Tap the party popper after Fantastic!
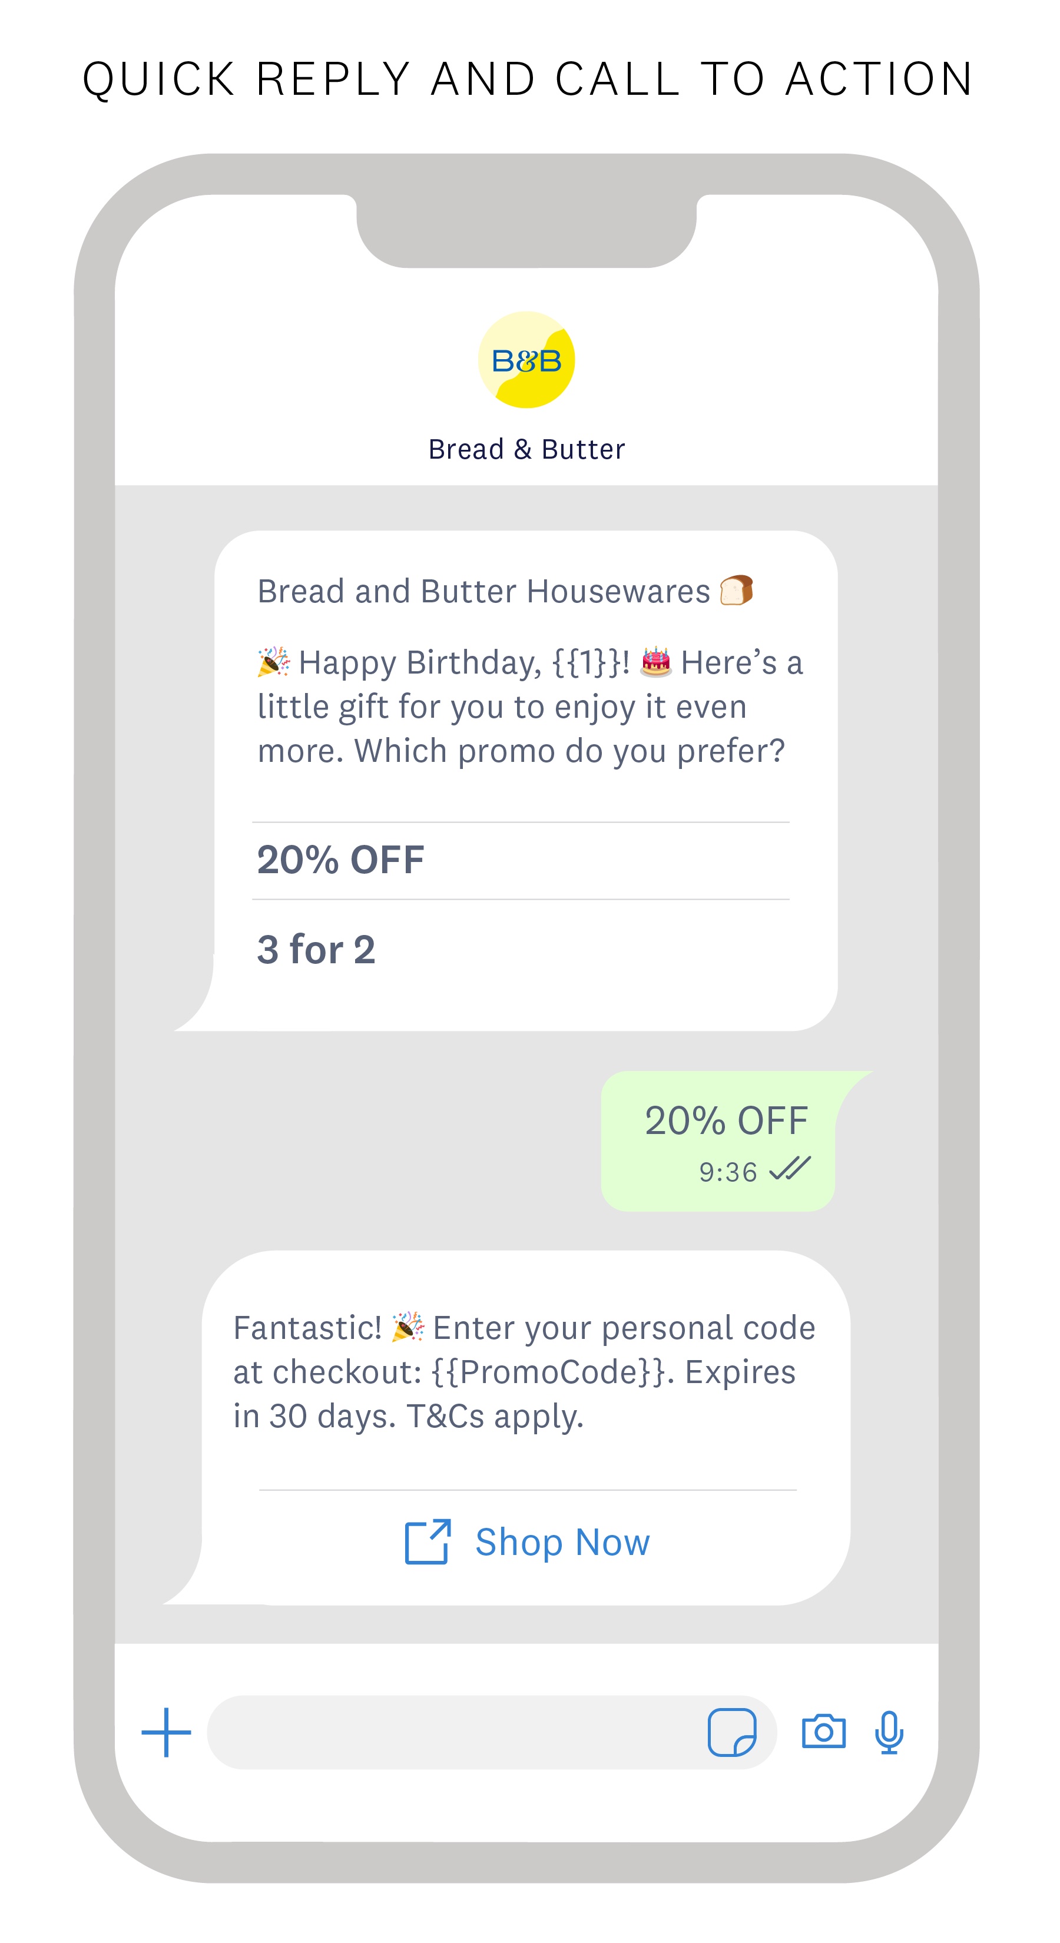The width and height of the screenshot is (1060, 1943). pos(408,1328)
